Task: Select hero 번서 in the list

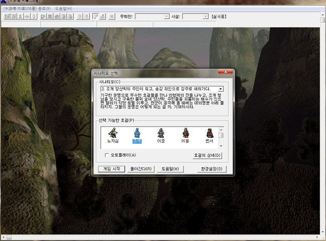Action: coord(209,135)
